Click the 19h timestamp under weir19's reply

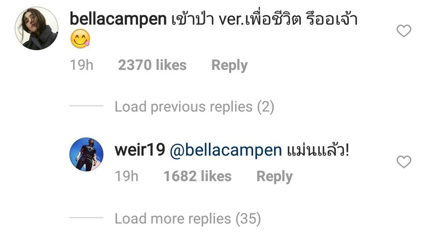tap(127, 176)
